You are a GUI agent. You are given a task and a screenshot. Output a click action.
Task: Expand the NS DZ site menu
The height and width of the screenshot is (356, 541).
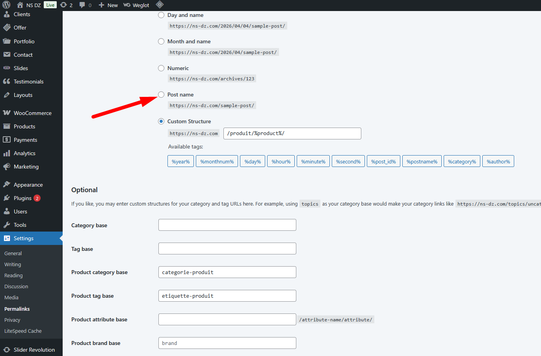pos(29,5)
